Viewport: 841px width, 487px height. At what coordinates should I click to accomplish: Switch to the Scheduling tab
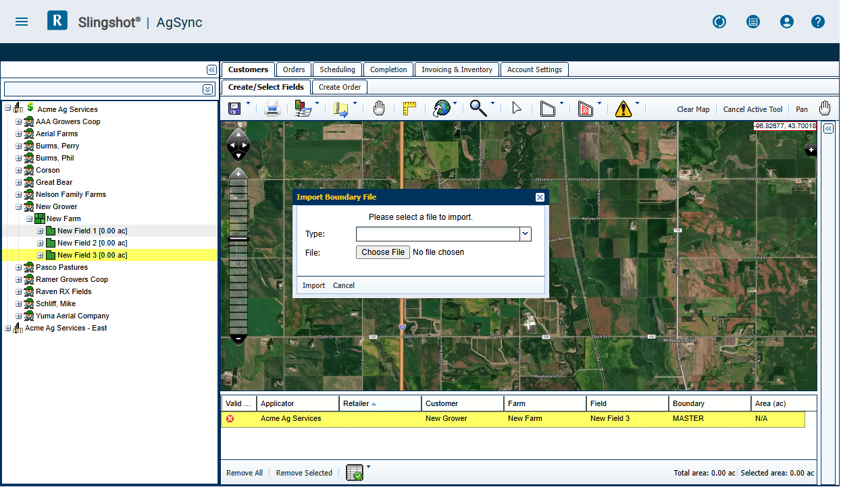point(337,69)
